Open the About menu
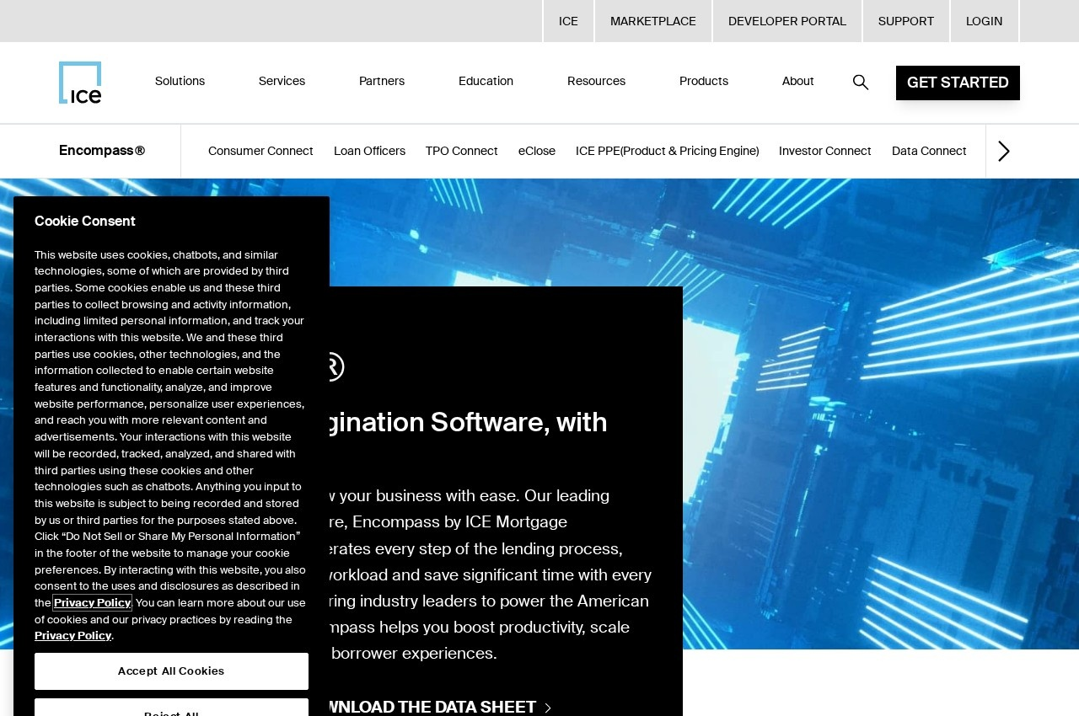This screenshot has width=1079, height=716. click(798, 82)
